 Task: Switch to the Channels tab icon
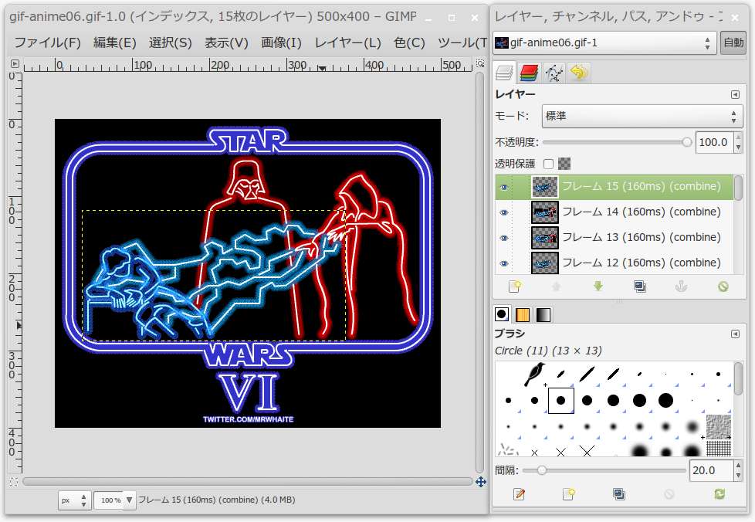coord(529,73)
